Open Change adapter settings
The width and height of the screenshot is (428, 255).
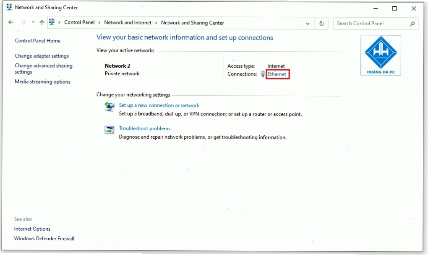(42, 56)
